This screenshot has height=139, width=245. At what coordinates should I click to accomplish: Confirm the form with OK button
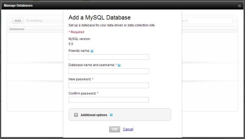click(115, 129)
